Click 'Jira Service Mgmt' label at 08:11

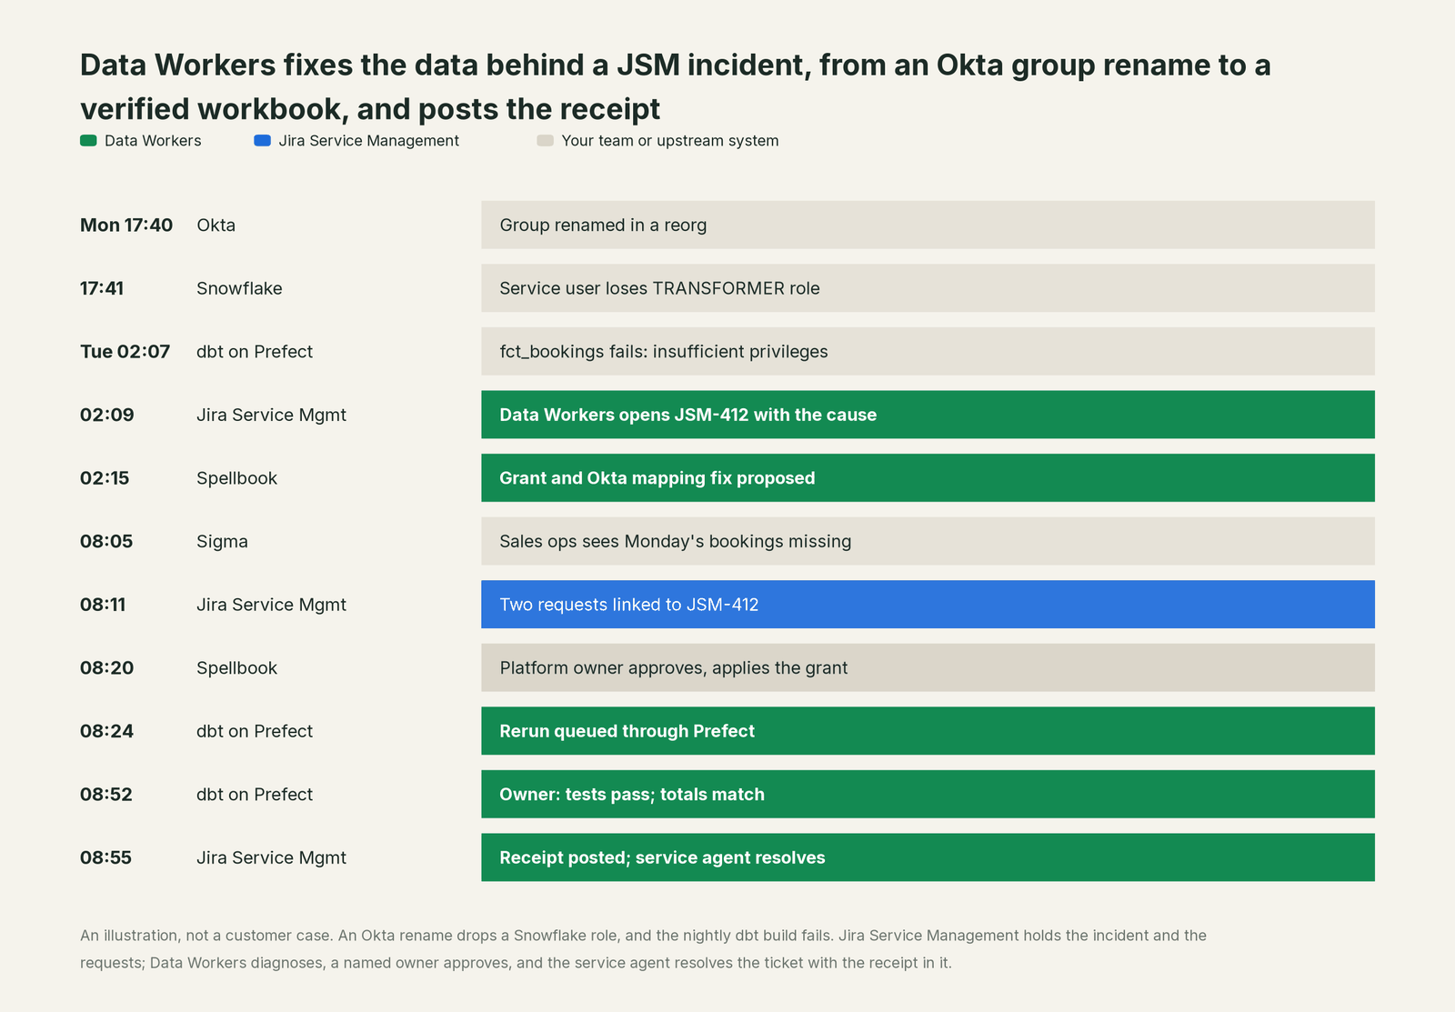(272, 605)
